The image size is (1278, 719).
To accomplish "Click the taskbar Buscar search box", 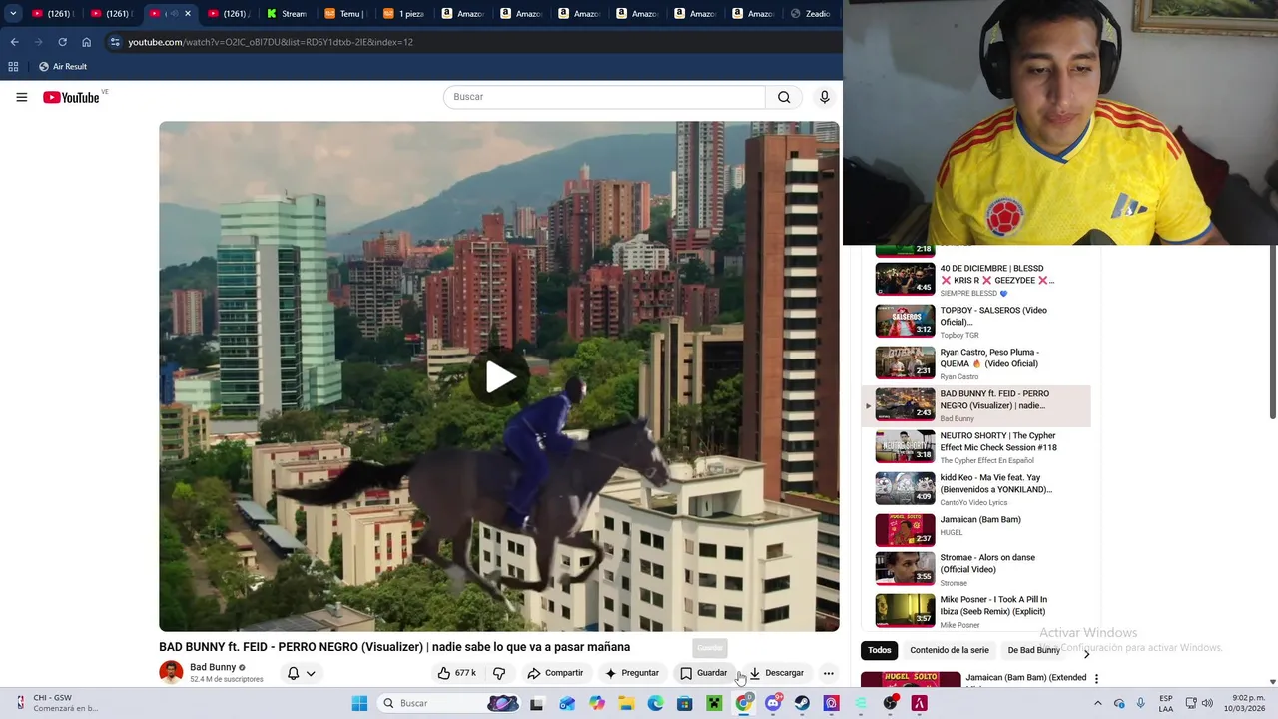I will point(449,703).
